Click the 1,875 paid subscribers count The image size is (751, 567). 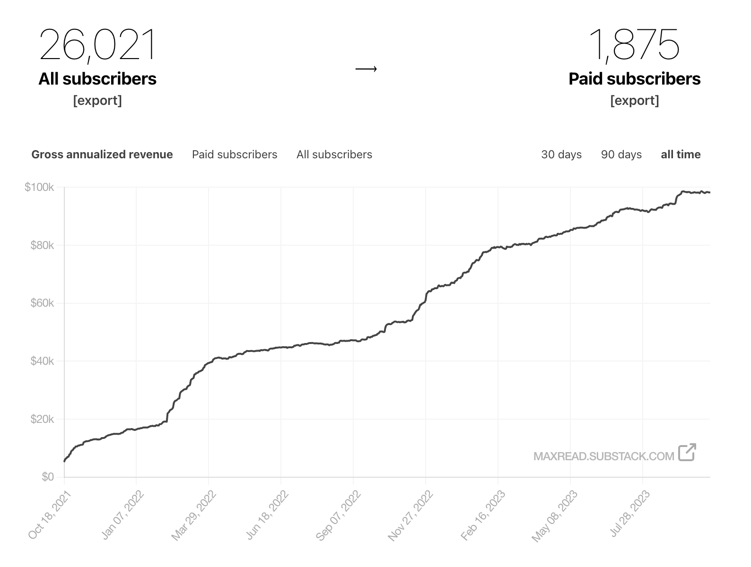point(636,45)
